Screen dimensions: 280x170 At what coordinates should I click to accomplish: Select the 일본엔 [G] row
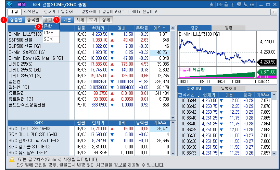tap(89, 88)
